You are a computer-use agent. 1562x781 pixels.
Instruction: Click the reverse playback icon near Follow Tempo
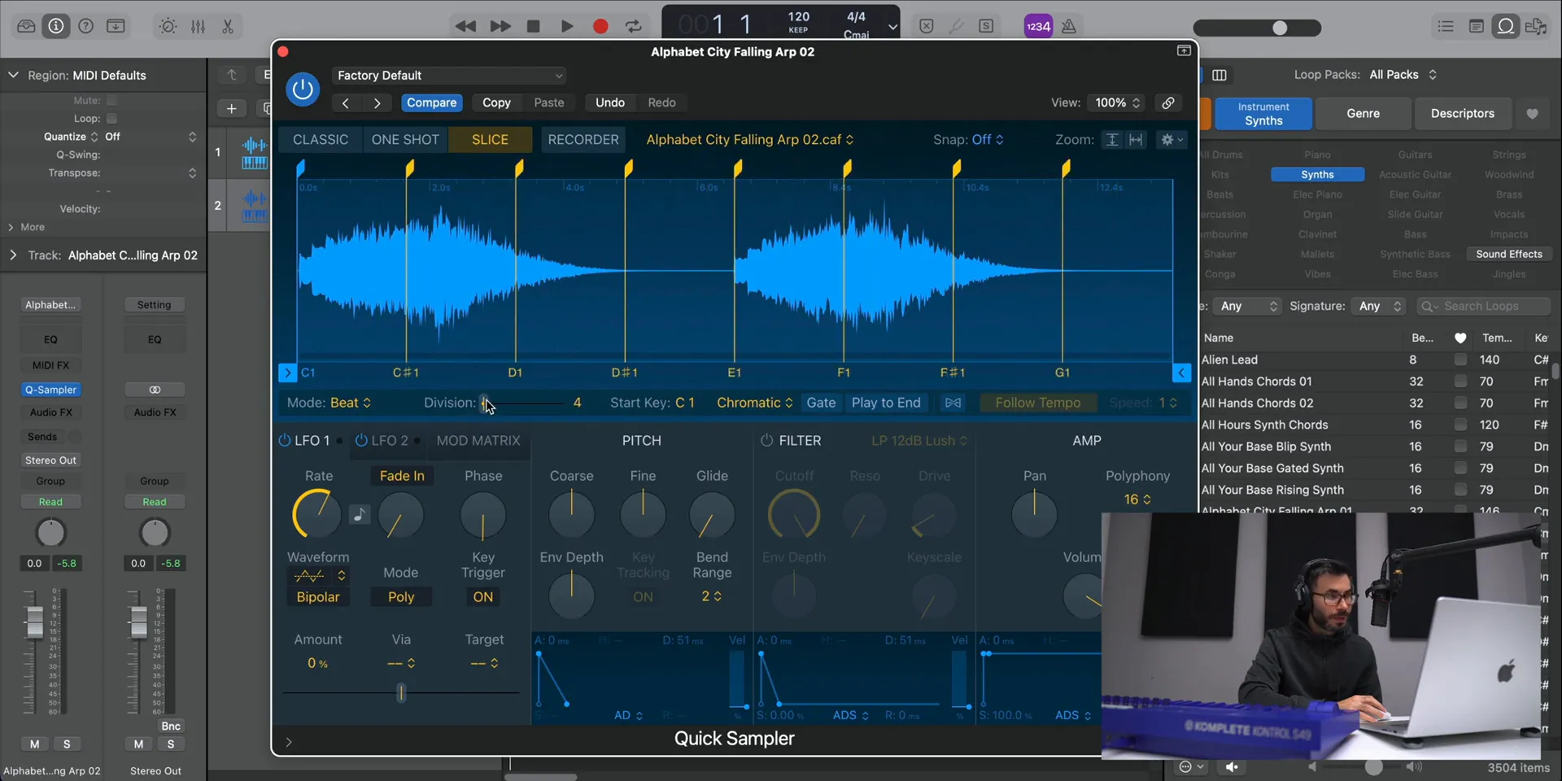953,403
